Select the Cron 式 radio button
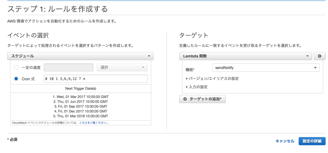 click(16, 79)
